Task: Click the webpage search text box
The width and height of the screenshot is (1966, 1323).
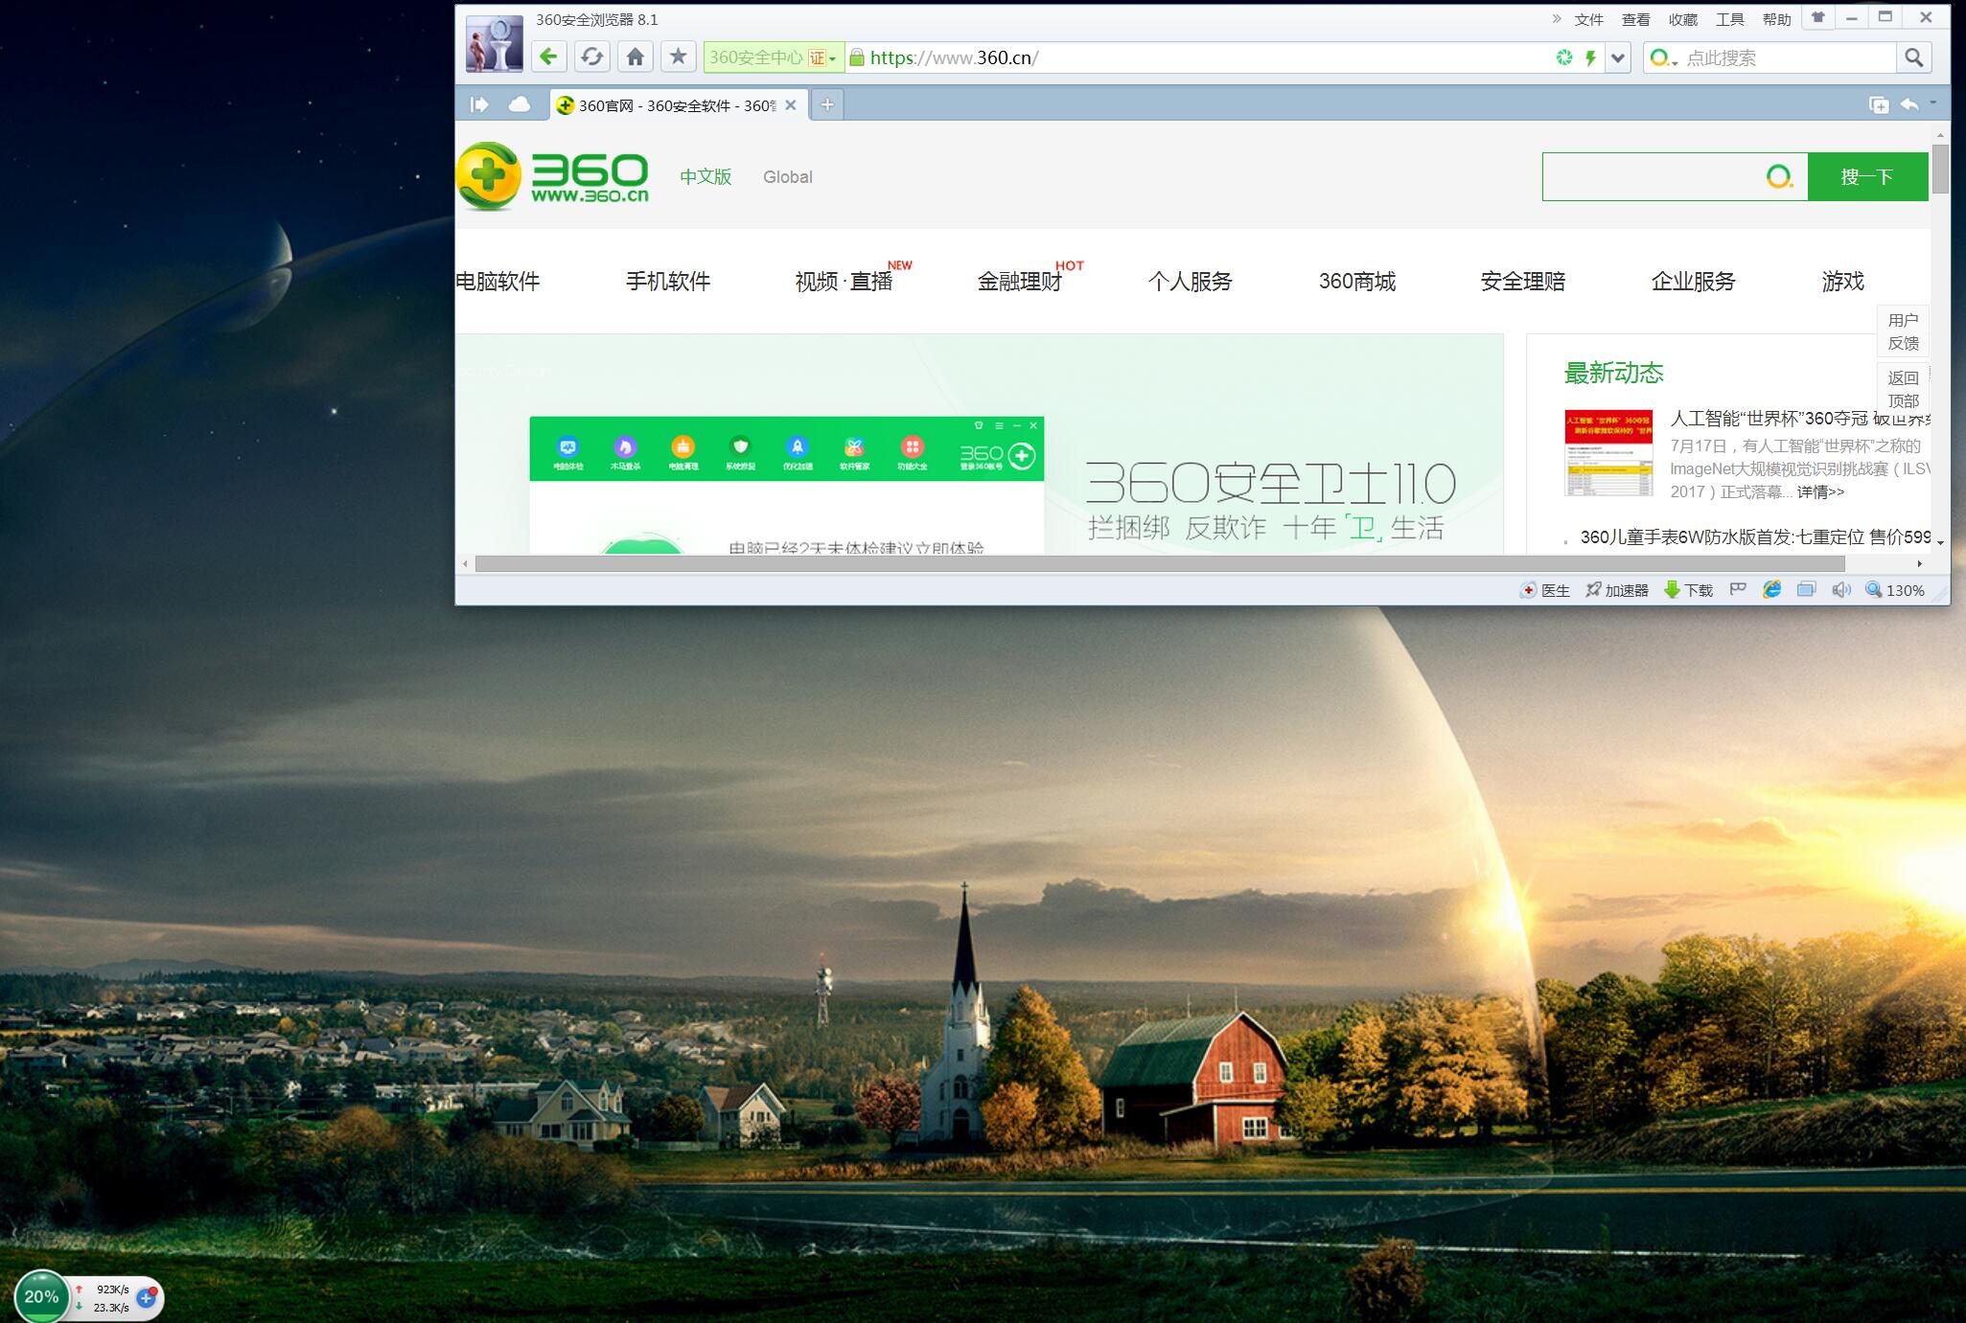Action: click(x=1675, y=176)
